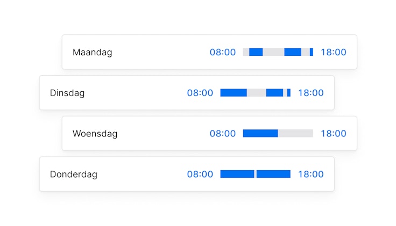Image resolution: width=396 pixels, height=226 pixels.
Task: Click the blue filled part of Woensdag's bar
Action: point(260,134)
